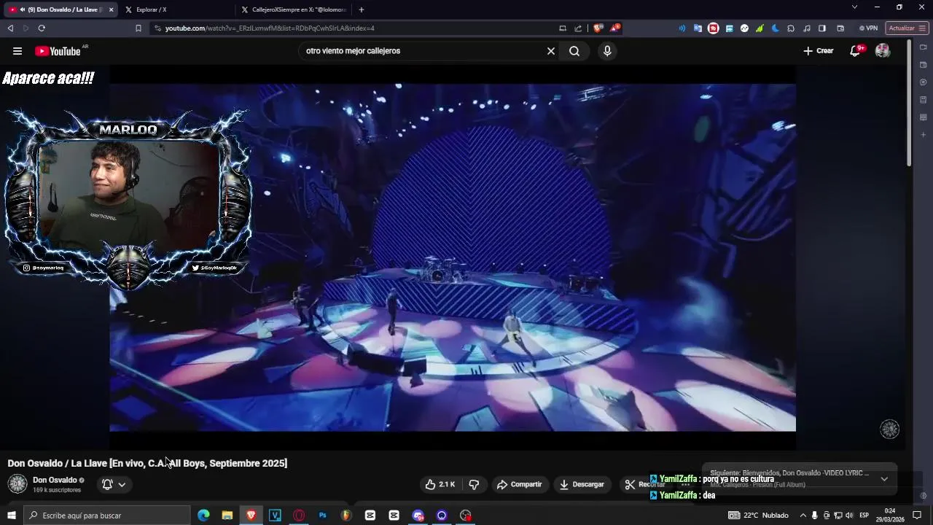This screenshot has height=525, width=933.
Task: Click the Descargar download button
Action: [582, 484]
